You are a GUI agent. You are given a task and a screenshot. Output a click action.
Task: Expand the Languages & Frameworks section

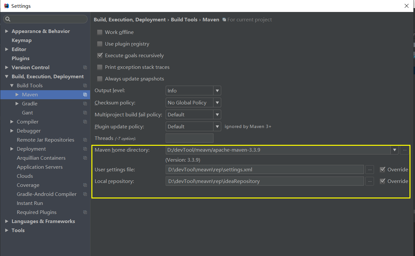(7, 221)
